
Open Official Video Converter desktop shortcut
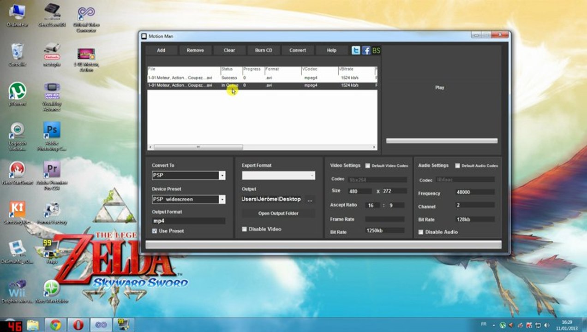87,18
